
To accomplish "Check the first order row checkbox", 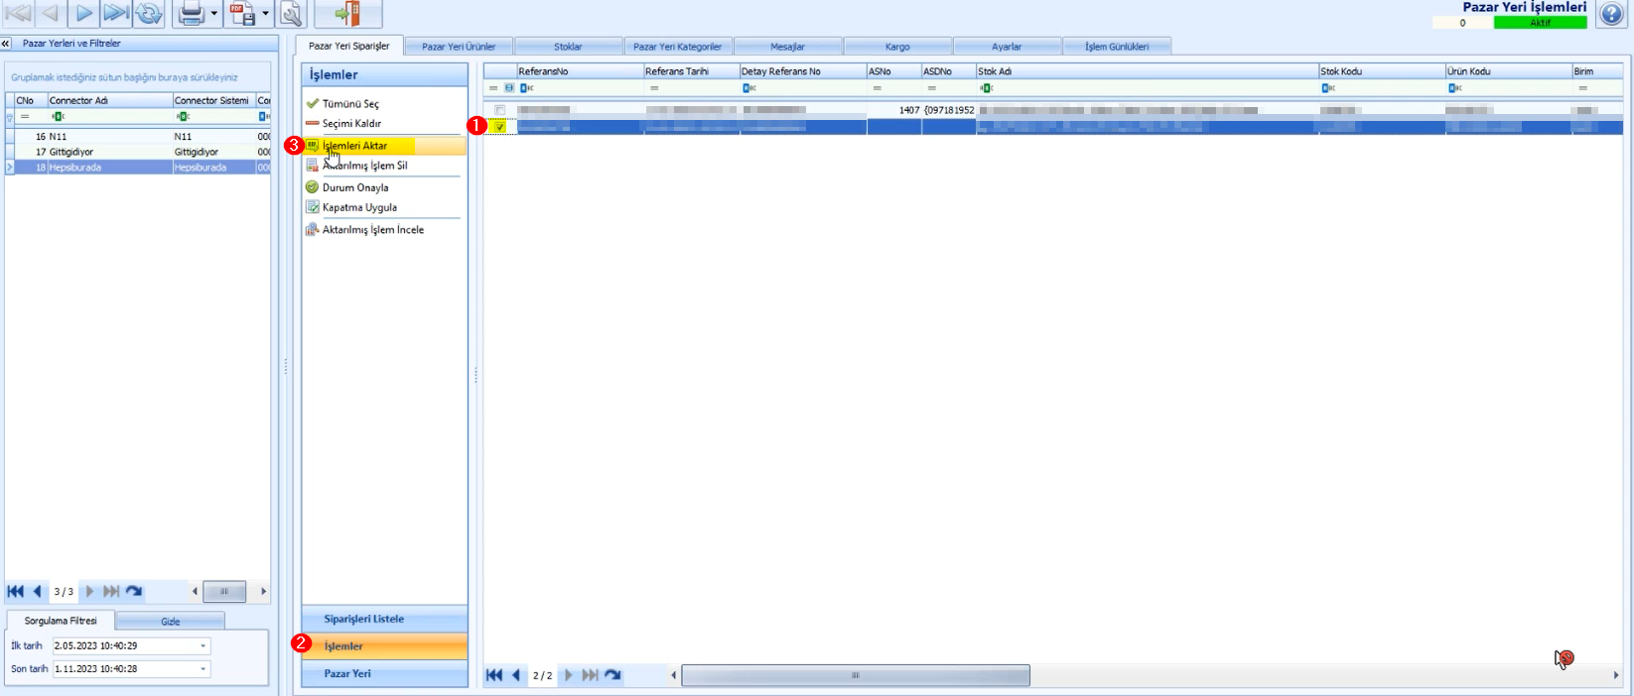I will [500, 110].
